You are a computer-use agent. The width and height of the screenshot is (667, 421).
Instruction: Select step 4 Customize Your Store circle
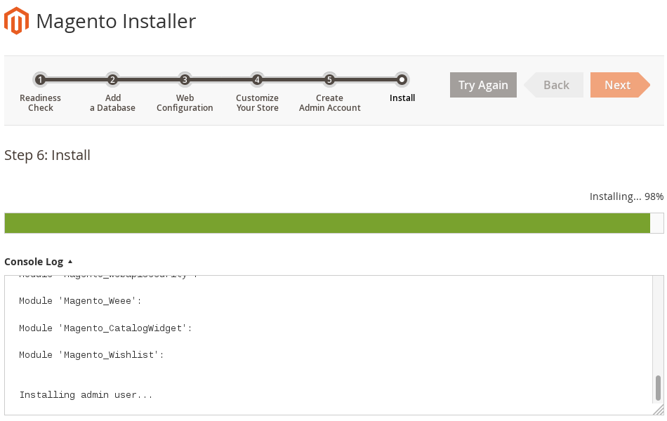tap(257, 79)
